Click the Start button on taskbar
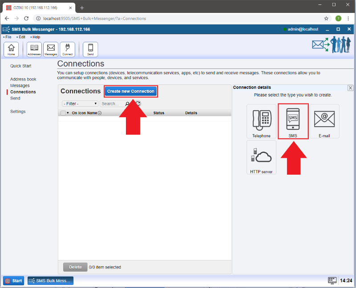 point(14,280)
